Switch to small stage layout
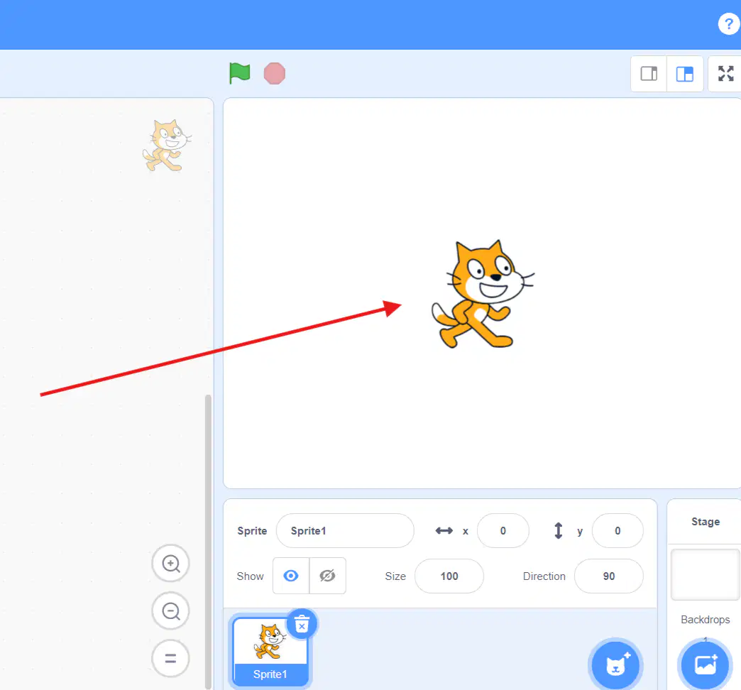741x690 pixels. click(x=649, y=74)
